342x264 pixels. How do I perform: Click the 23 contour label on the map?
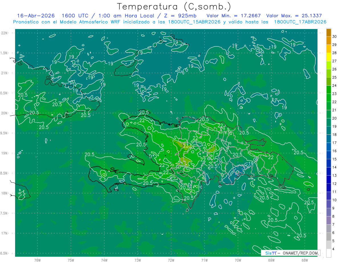[186, 147]
